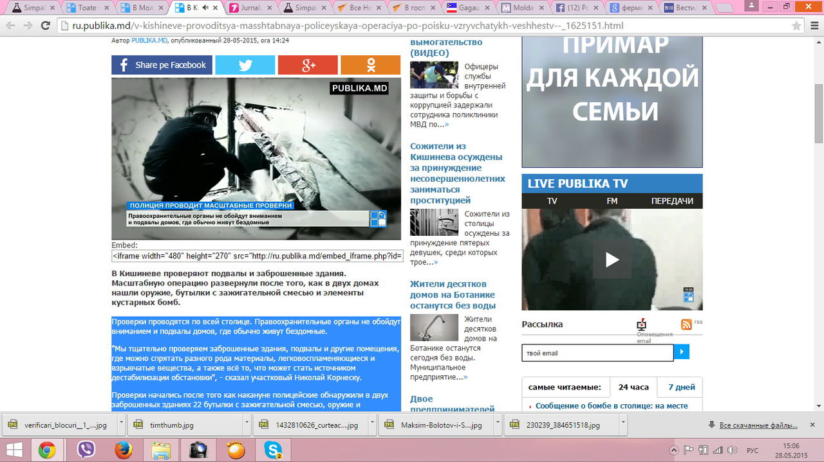824x462 pixels.
Task: Go forward with browser forward arrow
Action: point(28,26)
